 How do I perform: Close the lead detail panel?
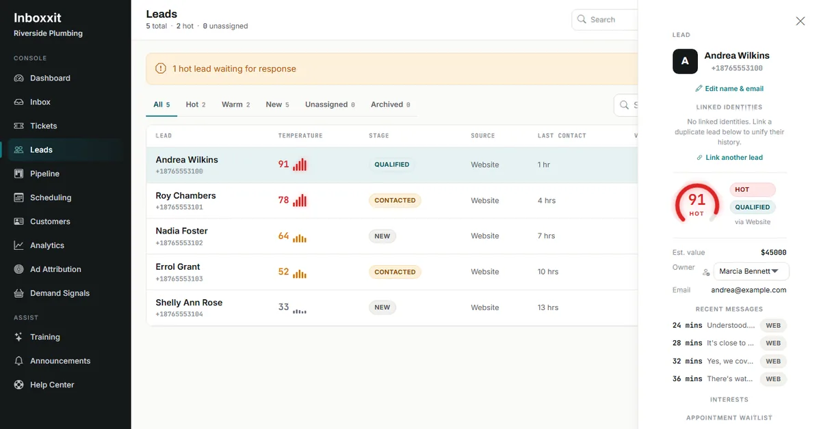pos(800,21)
